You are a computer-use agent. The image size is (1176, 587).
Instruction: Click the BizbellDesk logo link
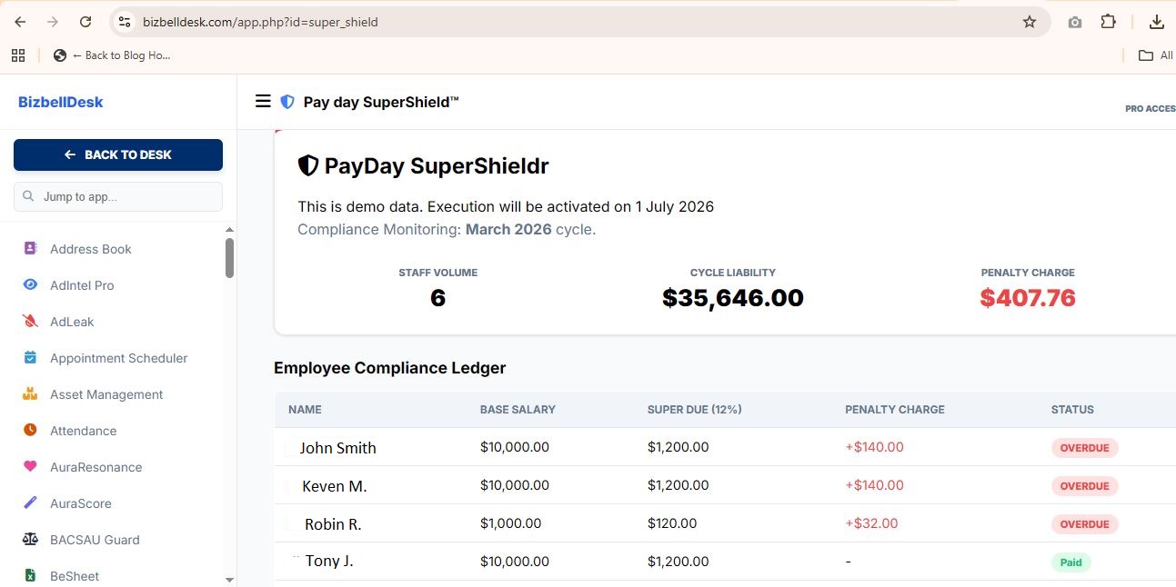(61, 101)
